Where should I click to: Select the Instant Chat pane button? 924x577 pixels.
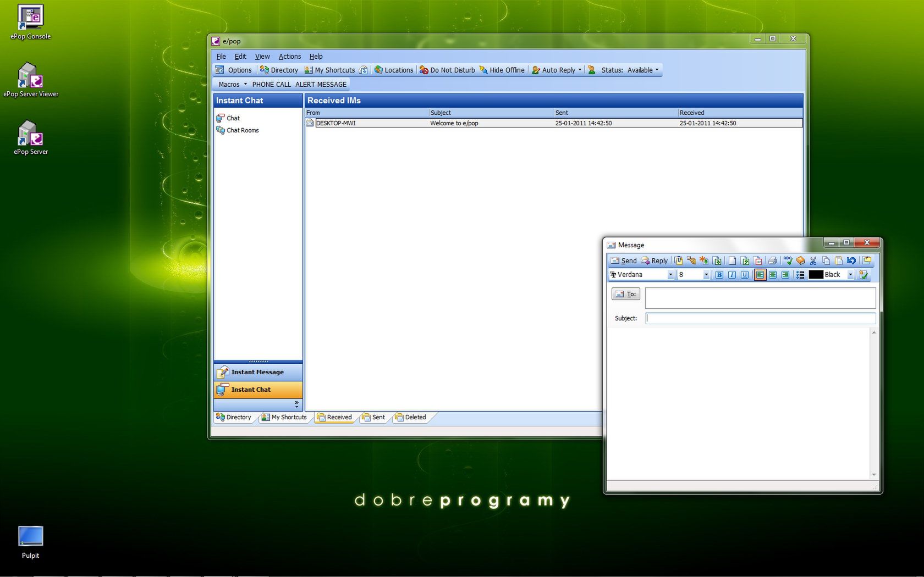(x=258, y=390)
